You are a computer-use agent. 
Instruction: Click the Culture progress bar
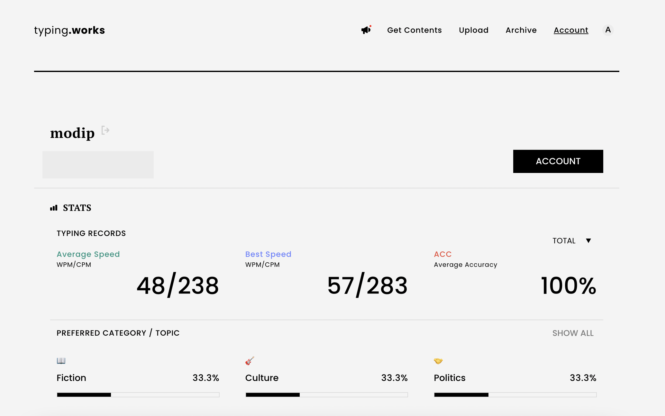[x=327, y=395]
